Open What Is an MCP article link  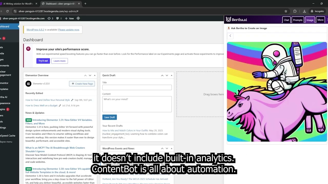55,149
